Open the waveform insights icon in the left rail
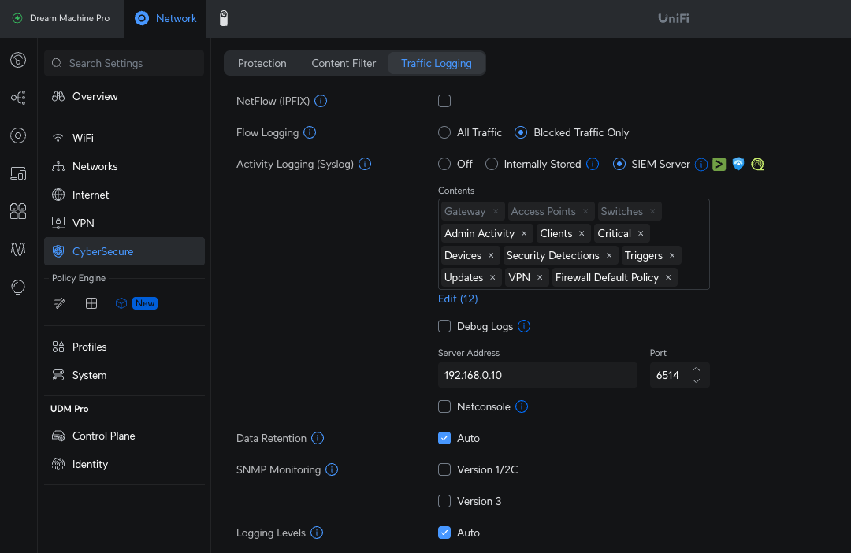Viewport: 851px width, 553px height. pos(17,249)
